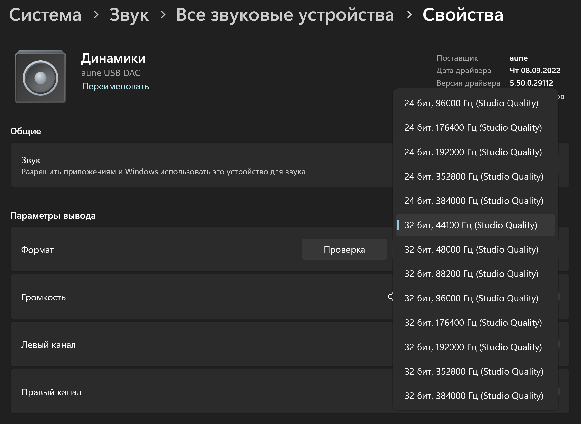
Task: Choose 32 бит, 384000 Гц option
Action: tap(474, 396)
